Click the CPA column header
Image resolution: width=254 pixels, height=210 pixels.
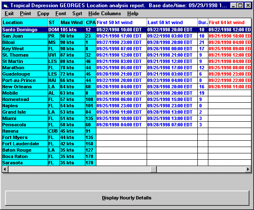click(x=91, y=22)
